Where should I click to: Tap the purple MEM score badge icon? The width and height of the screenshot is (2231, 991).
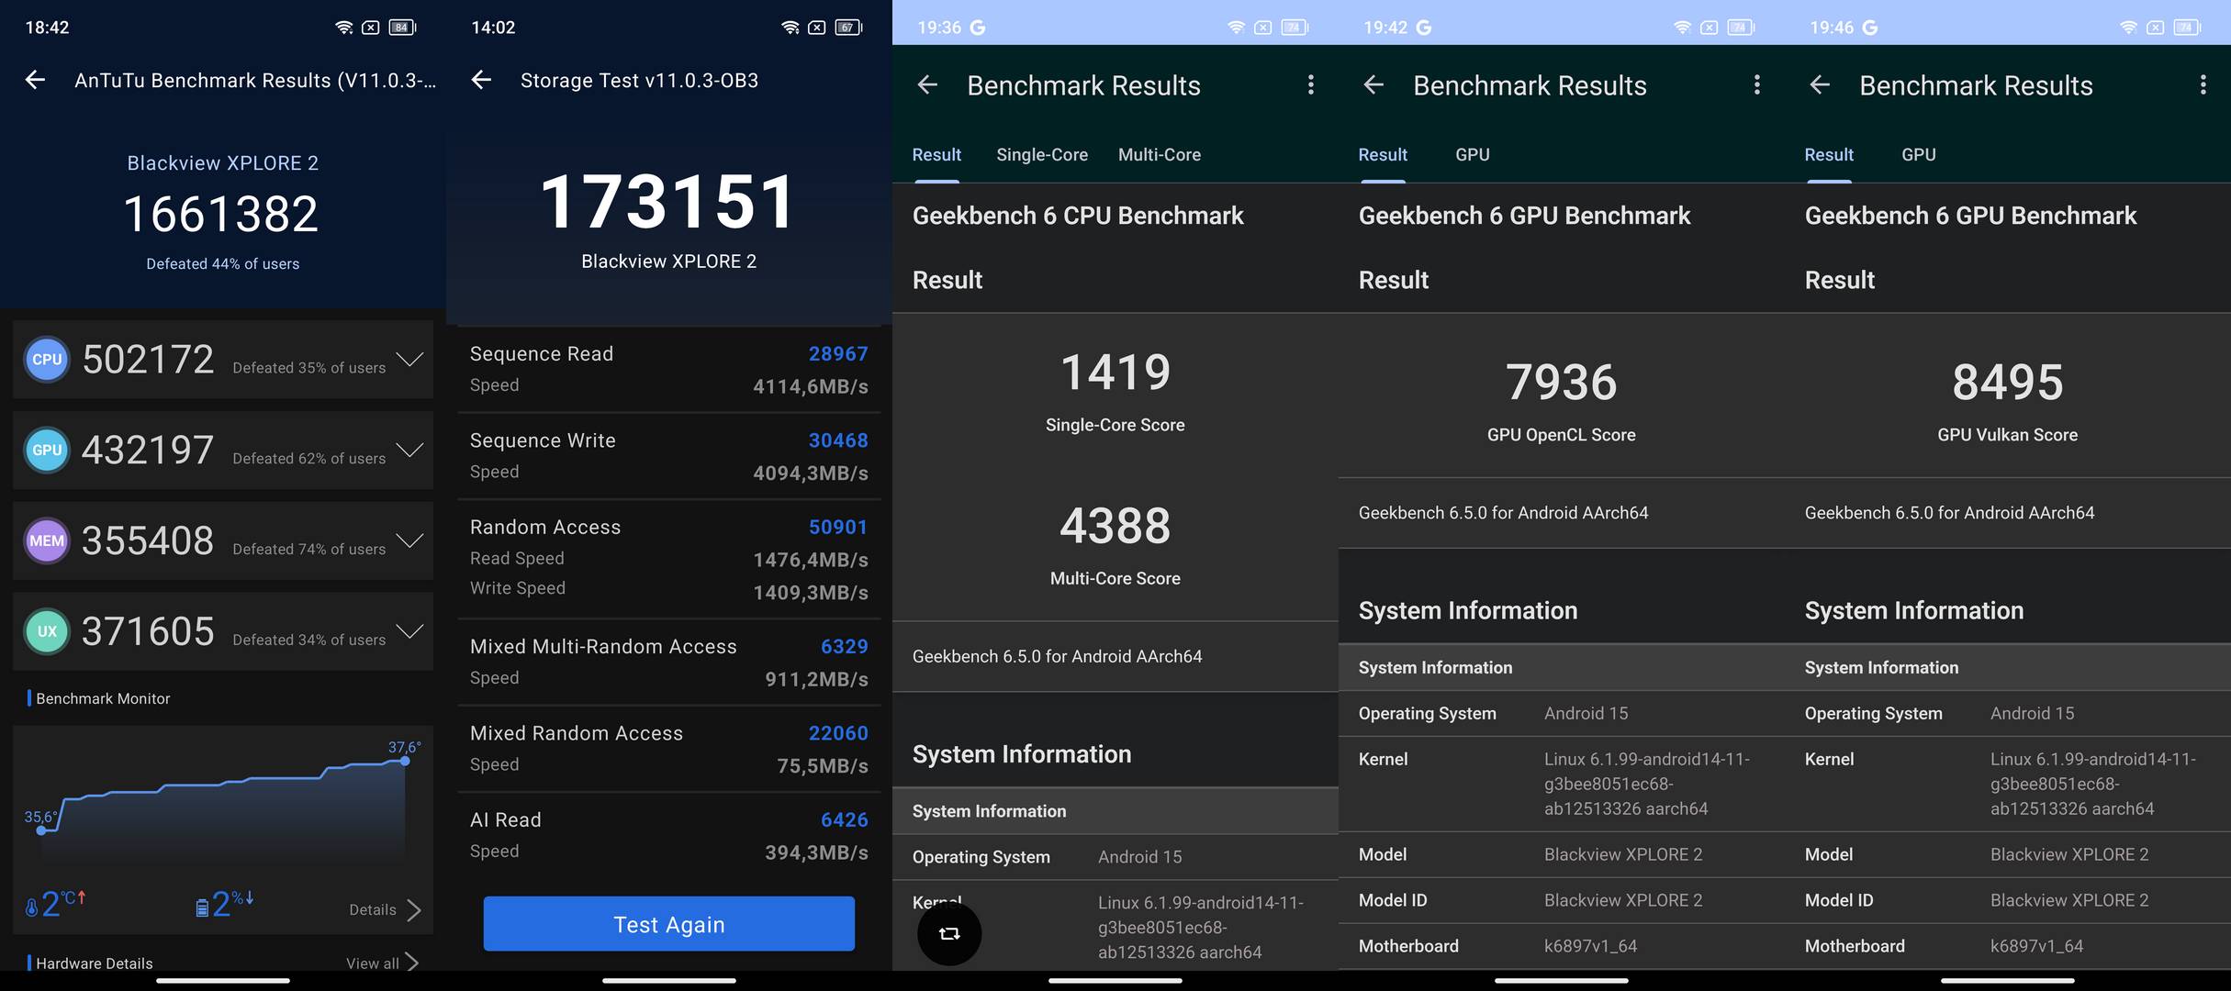click(x=47, y=540)
